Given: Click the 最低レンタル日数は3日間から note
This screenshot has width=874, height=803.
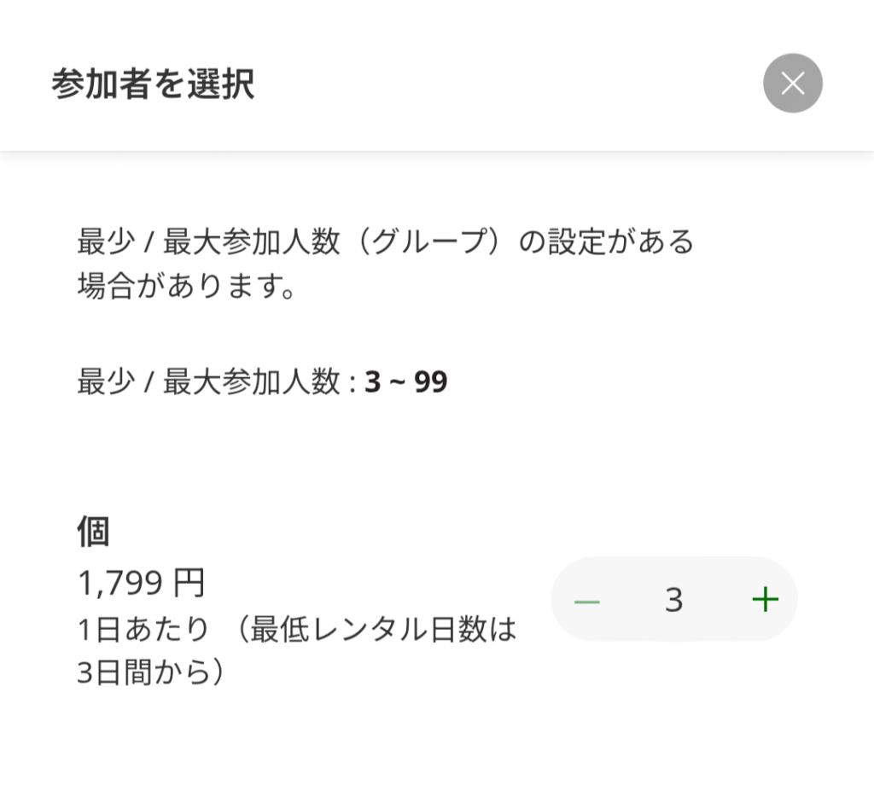Looking at the screenshot, I should (296, 651).
